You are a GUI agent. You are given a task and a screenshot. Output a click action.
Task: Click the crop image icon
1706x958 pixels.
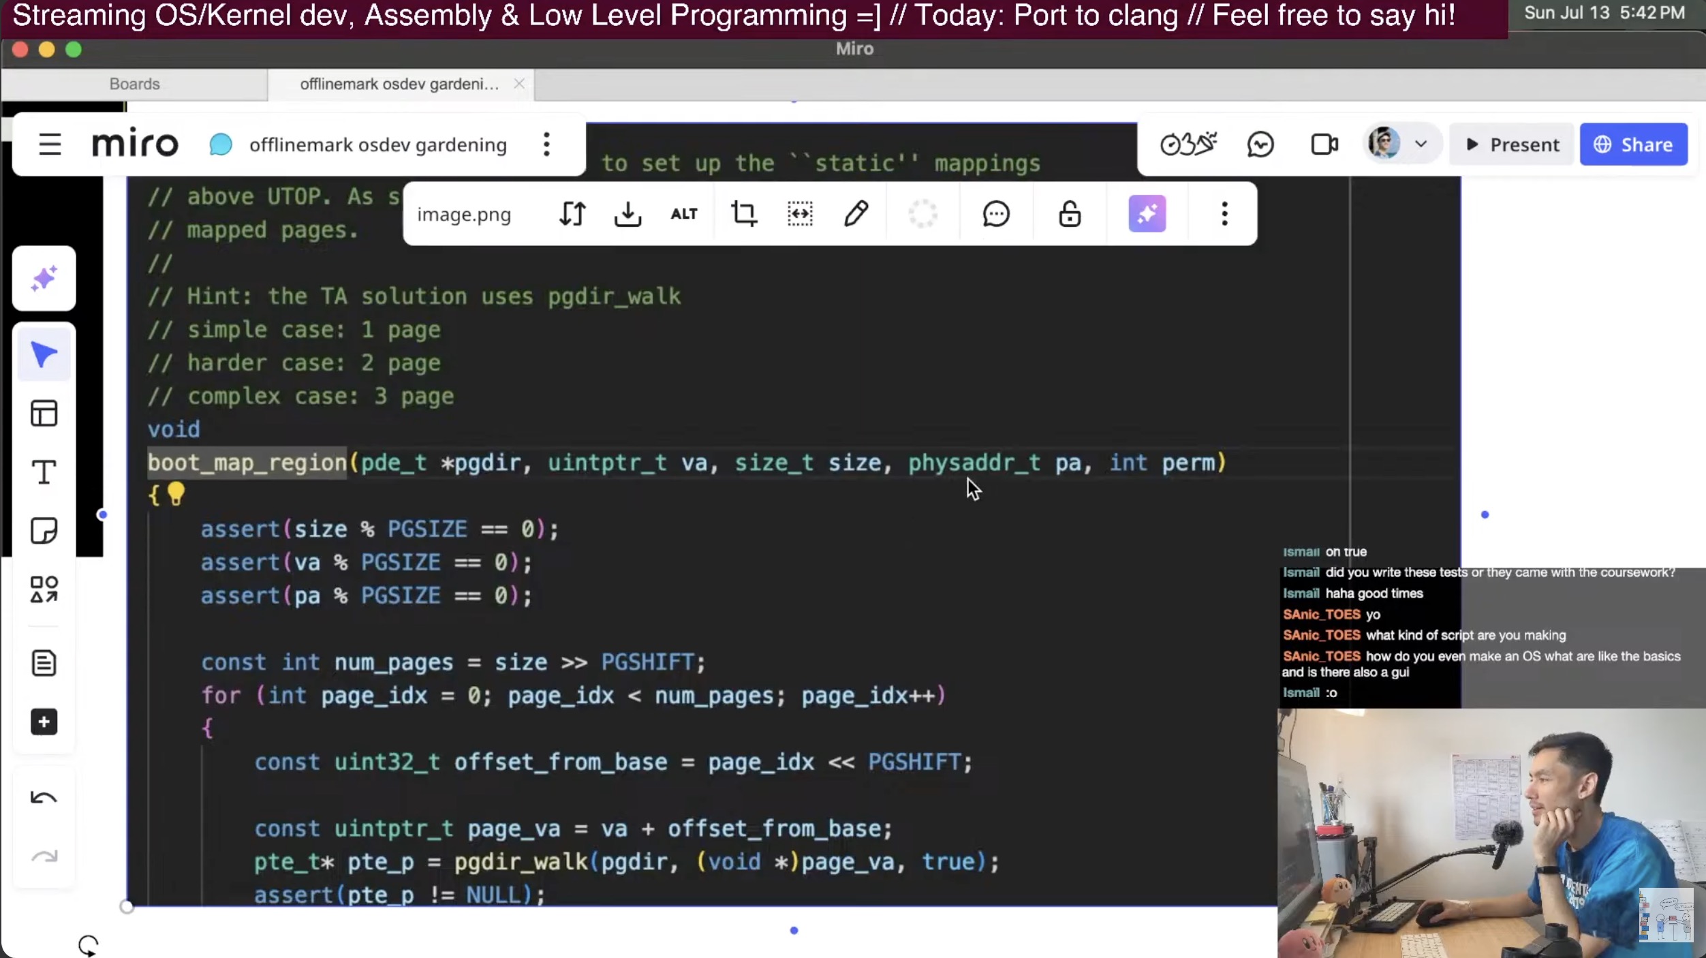743,214
